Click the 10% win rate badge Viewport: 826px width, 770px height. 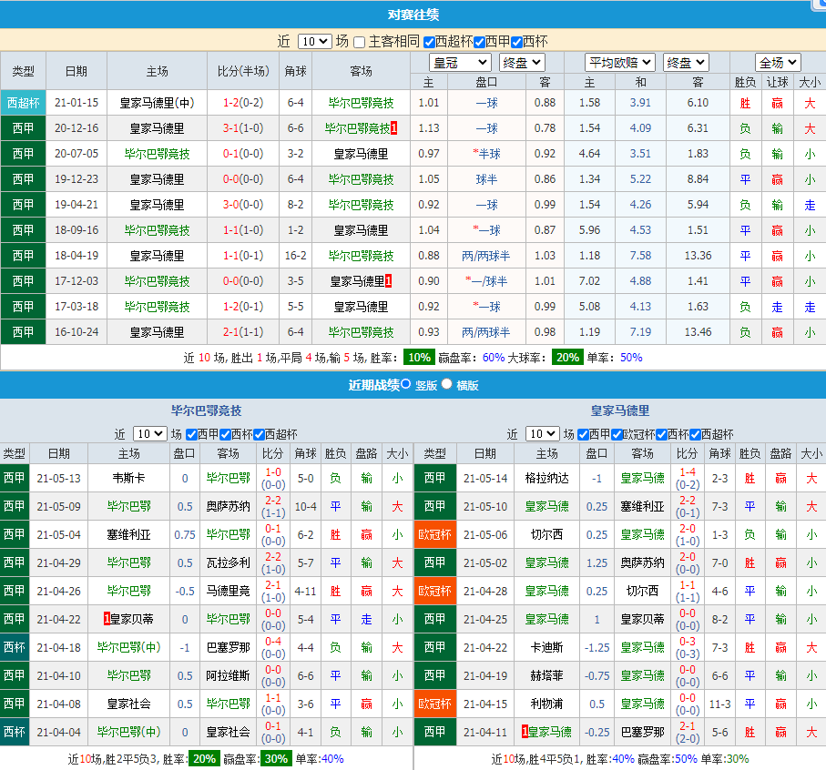(419, 358)
